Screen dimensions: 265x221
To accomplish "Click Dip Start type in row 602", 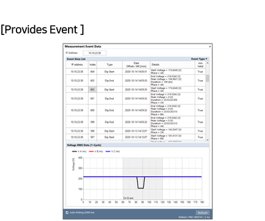I will (110, 89).
